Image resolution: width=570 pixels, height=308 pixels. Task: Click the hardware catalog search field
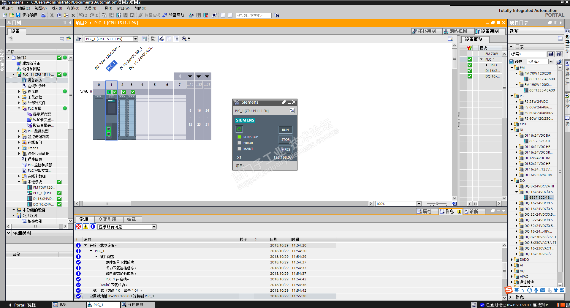(x=528, y=54)
